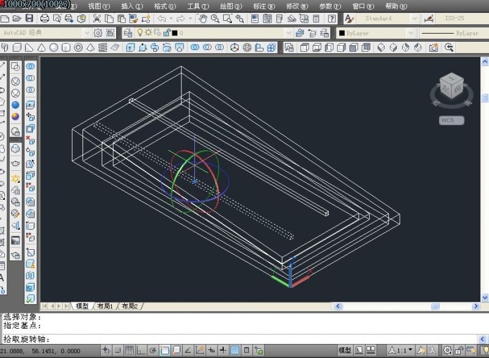The width and height of the screenshot is (489, 358).
Task: Expand the Undo history dropdown arrow
Action: [x=171, y=19]
